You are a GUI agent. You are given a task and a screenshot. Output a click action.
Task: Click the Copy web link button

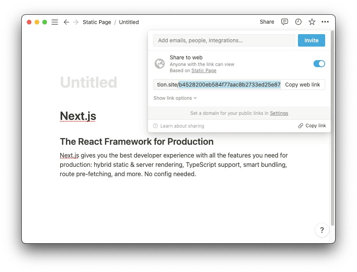303,85
